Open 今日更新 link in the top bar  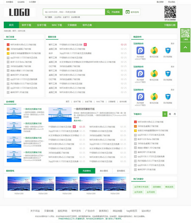click(32, 2)
